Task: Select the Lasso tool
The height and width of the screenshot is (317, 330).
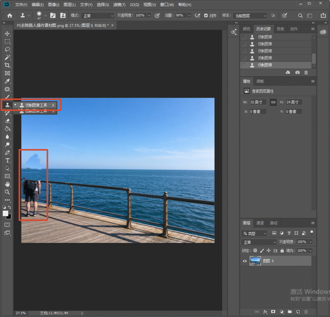Action: [7, 49]
